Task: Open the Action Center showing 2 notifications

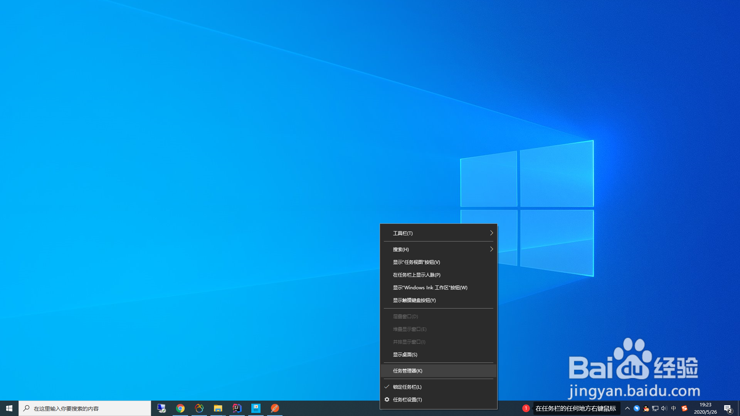Action: (728, 408)
